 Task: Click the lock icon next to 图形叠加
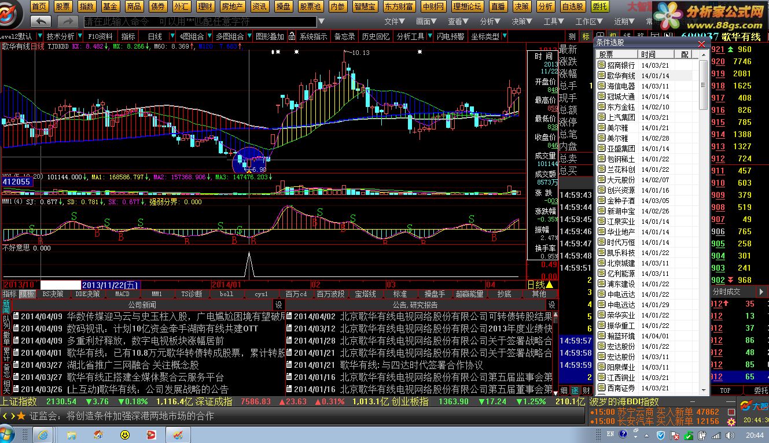click(292, 36)
